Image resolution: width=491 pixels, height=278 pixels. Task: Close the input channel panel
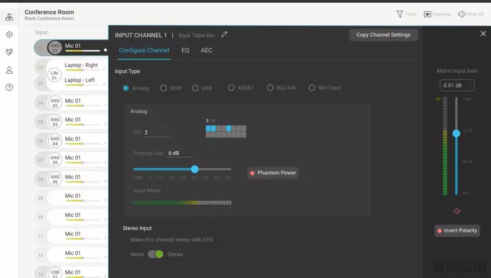point(483,34)
